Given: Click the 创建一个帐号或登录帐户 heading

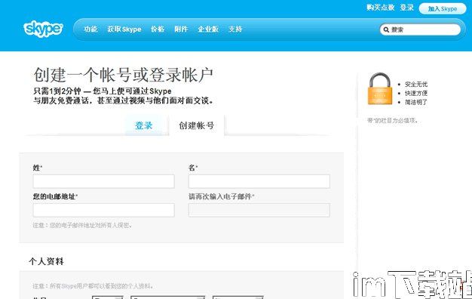Looking at the screenshot, I should point(123,75).
